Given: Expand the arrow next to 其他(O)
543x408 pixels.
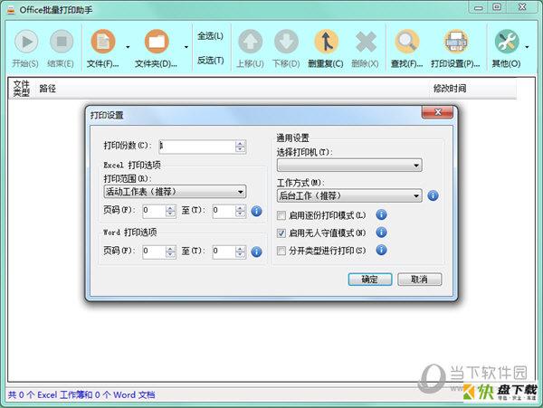Looking at the screenshot, I should (527, 47).
